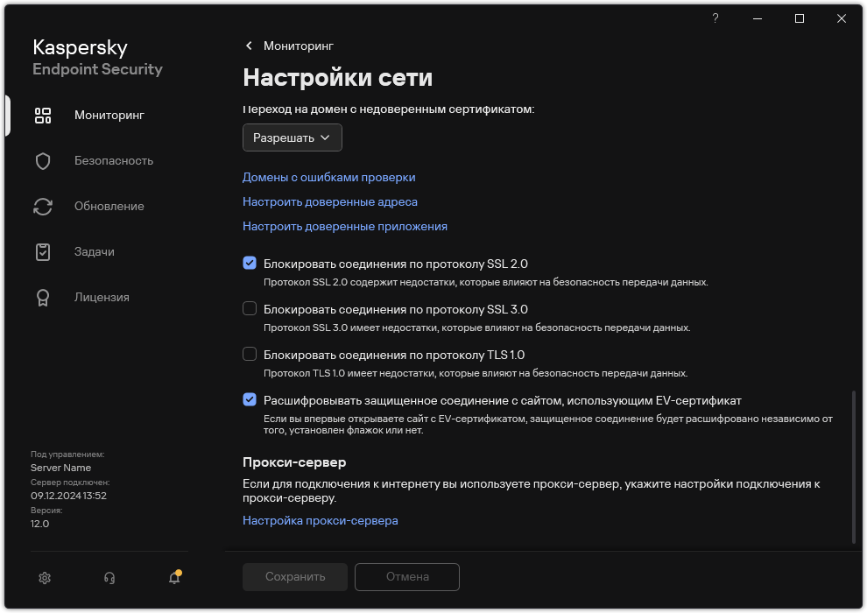Toggle decrypt EV-certificate connection checkbox
867x613 pixels.
click(250, 399)
